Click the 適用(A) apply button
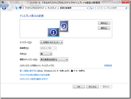Screen dimensions: 131x99 [x=106, y=87]
